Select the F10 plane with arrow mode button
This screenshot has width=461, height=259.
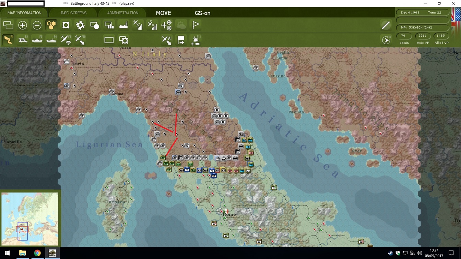[80, 40]
